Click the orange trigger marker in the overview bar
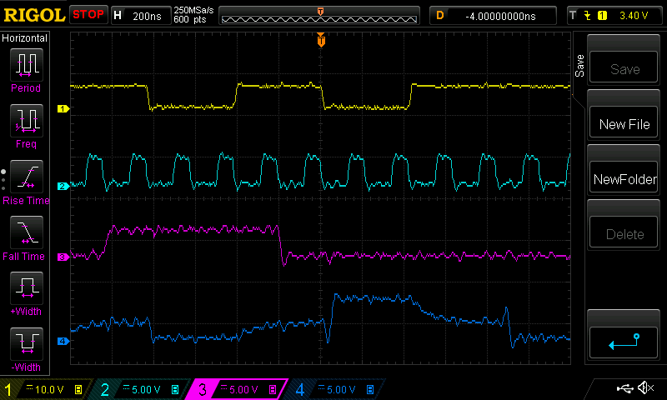Screen dimensions: 667x400 [x=320, y=12]
